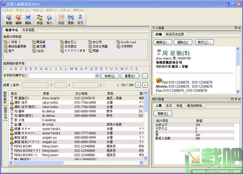243x174 pixels.
Task: Switch to the 生日 statistics tab
Action: click(x=169, y=106)
